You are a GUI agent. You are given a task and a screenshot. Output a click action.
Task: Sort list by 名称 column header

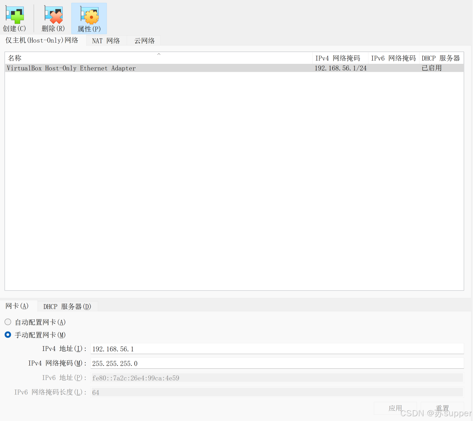159,58
